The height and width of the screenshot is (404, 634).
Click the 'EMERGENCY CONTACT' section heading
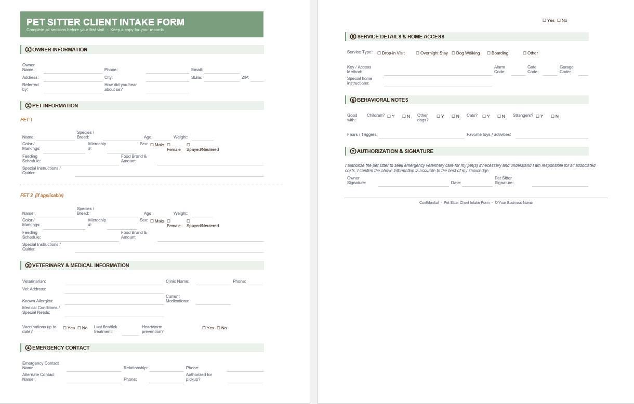tap(61, 348)
